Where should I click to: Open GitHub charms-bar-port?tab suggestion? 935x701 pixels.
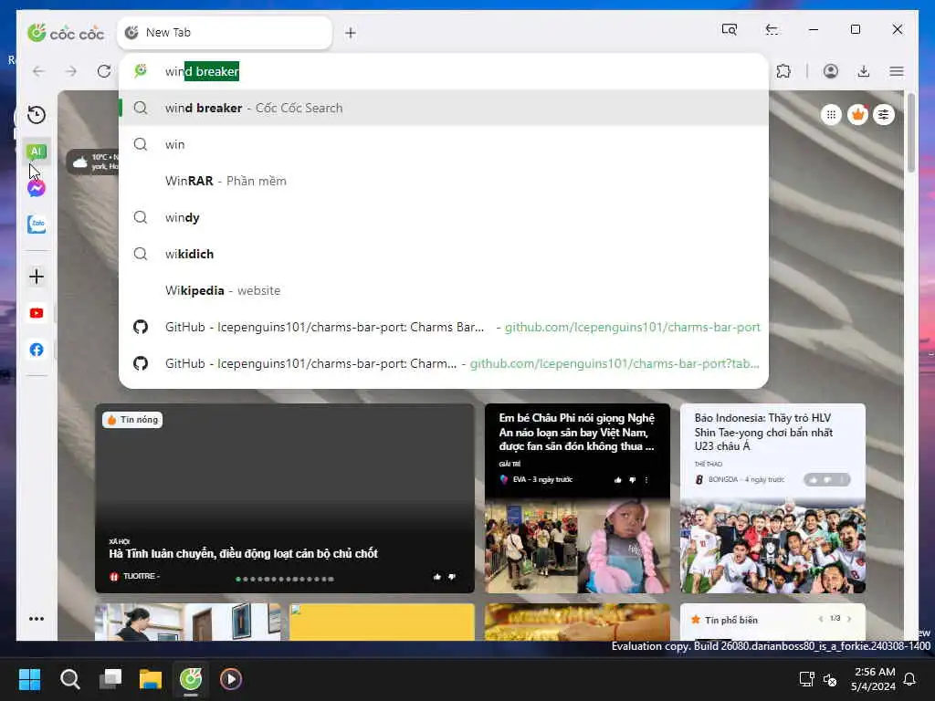pos(444,363)
